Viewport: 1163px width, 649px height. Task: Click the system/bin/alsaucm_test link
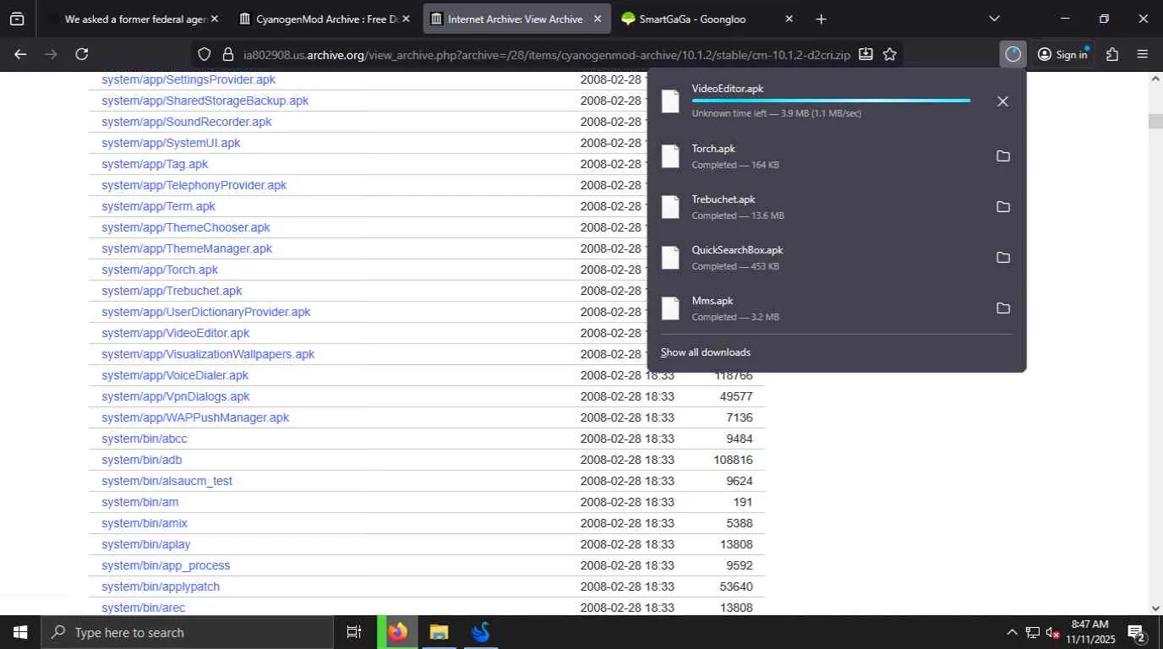point(167,481)
